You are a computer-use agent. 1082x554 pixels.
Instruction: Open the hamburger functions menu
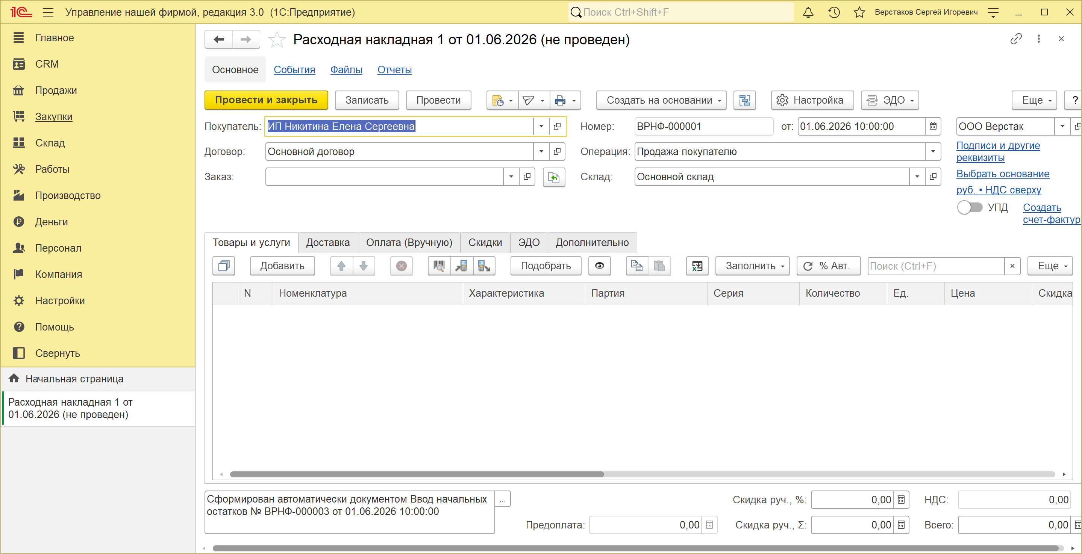pos(48,12)
